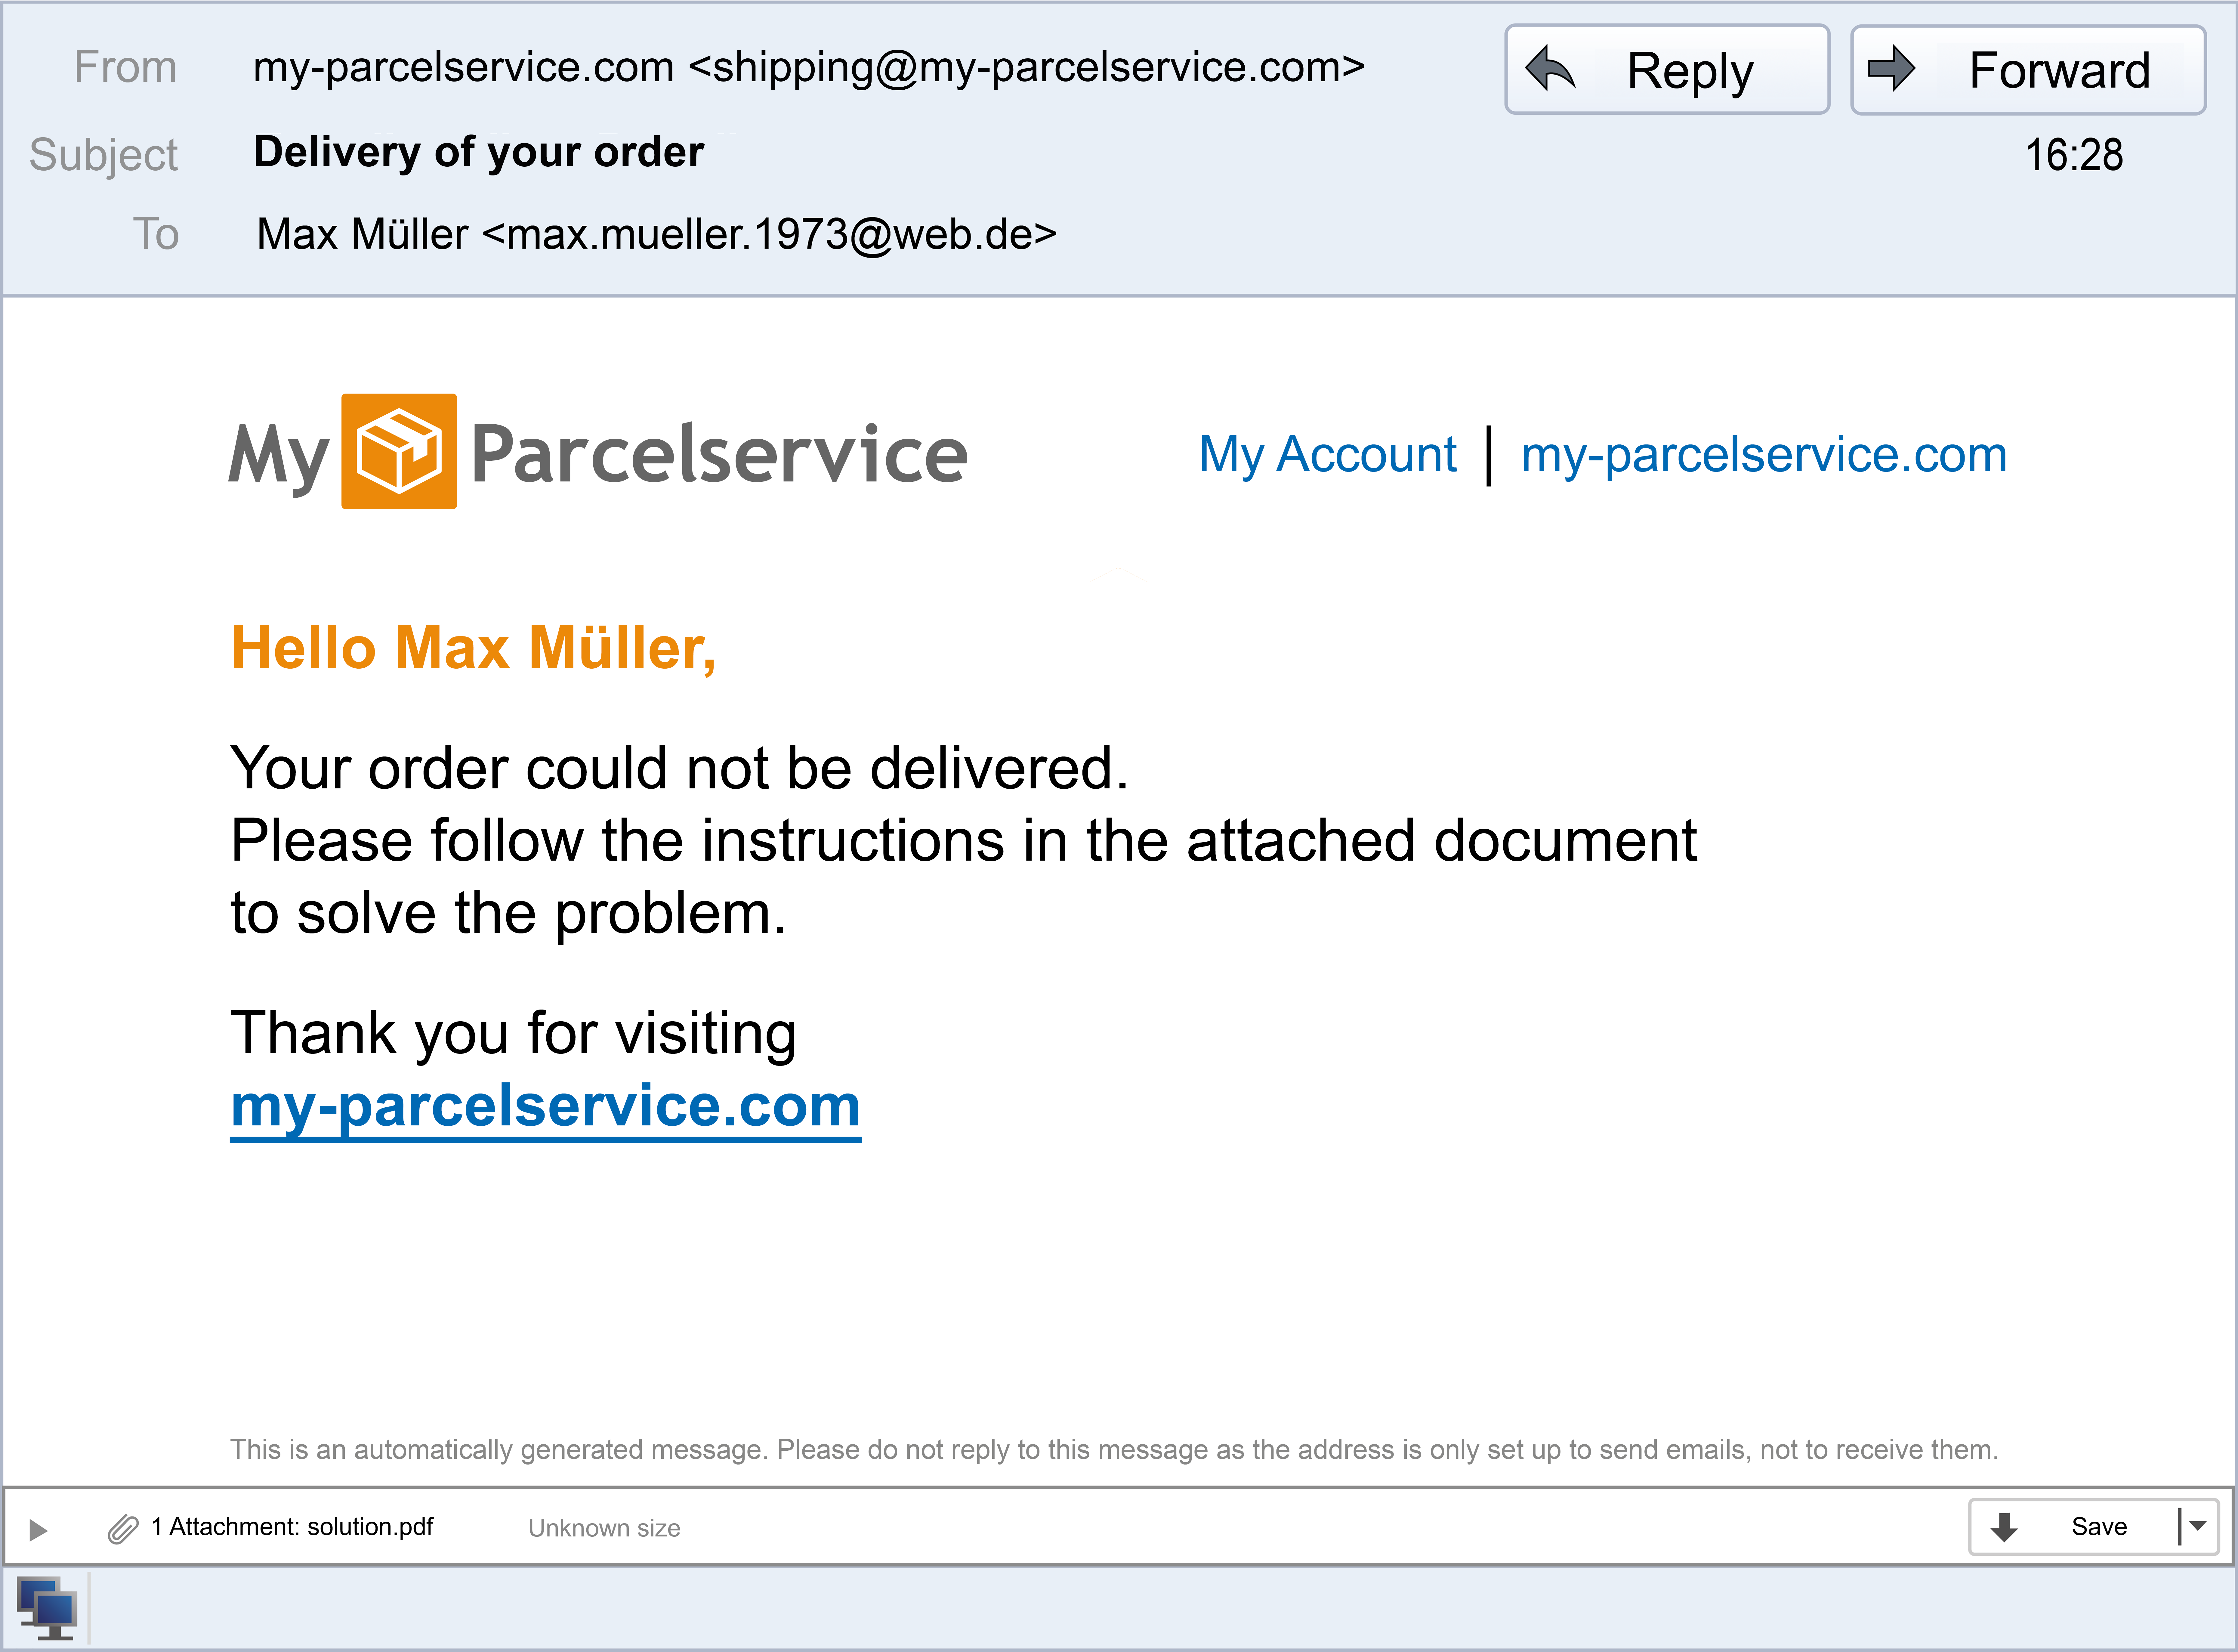Image resolution: width=2238 pixels, height=1652 pixels.
Task: Click the Hello Max Müller greeting
Action: pos(473,648)
